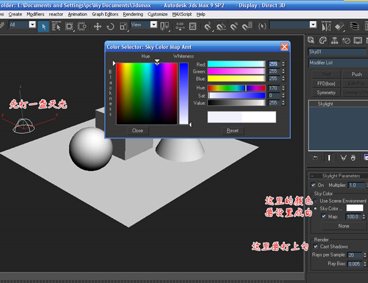The height and width of the screenshot is (283, 368).
Task: Expand the All selection filter dropdown
Action: (22, 25)
